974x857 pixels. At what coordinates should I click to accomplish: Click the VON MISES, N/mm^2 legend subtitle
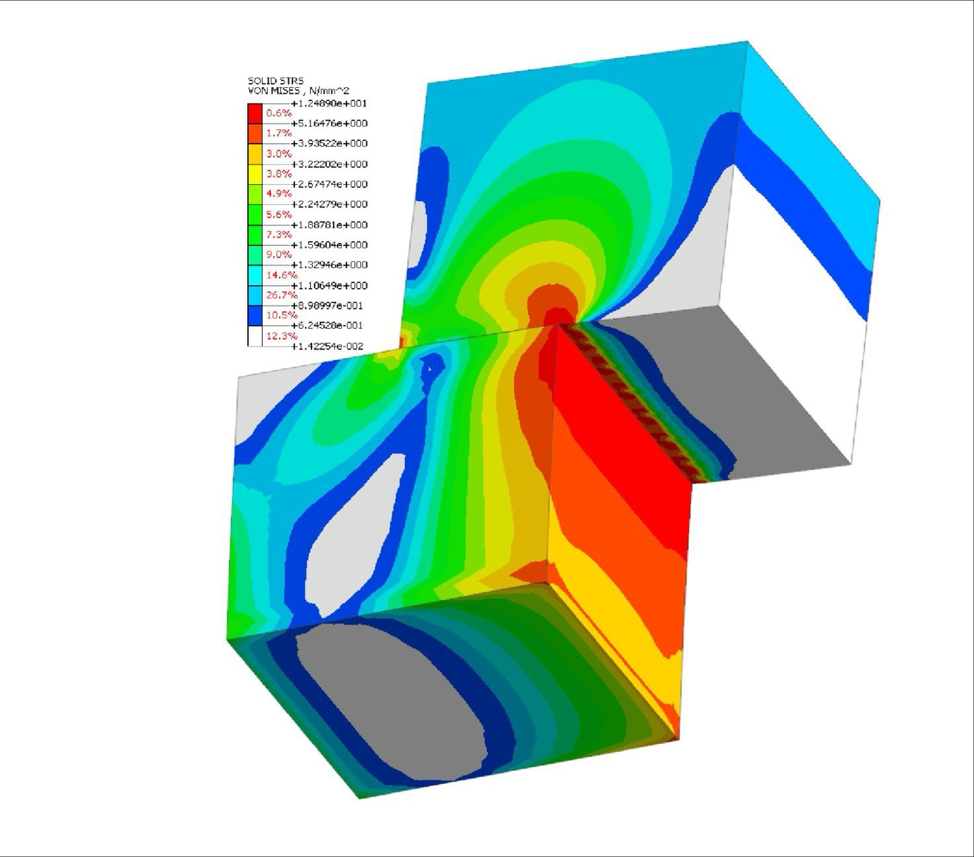(x=298, y=91)
